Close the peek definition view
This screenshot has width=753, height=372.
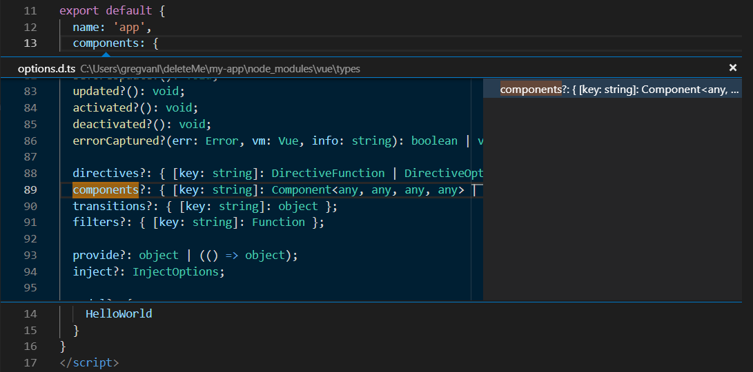tap(733, 68)
